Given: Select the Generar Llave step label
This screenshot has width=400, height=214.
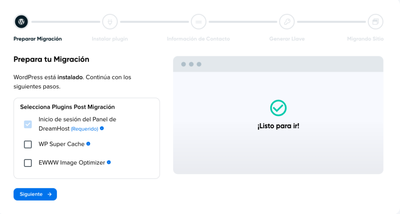Looking at the screenshot, I should (287, 39).
